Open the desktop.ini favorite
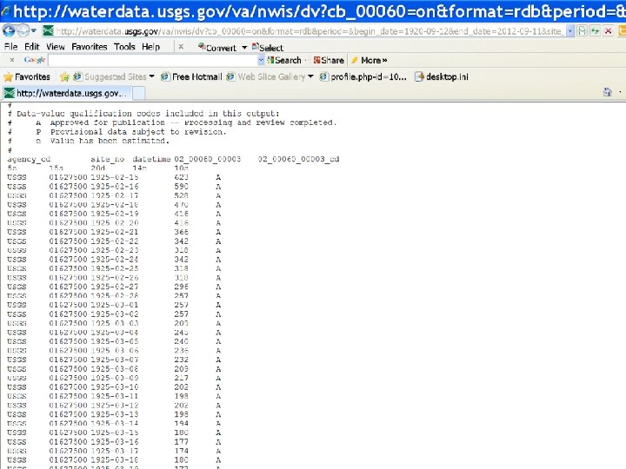 pos(441,76)
